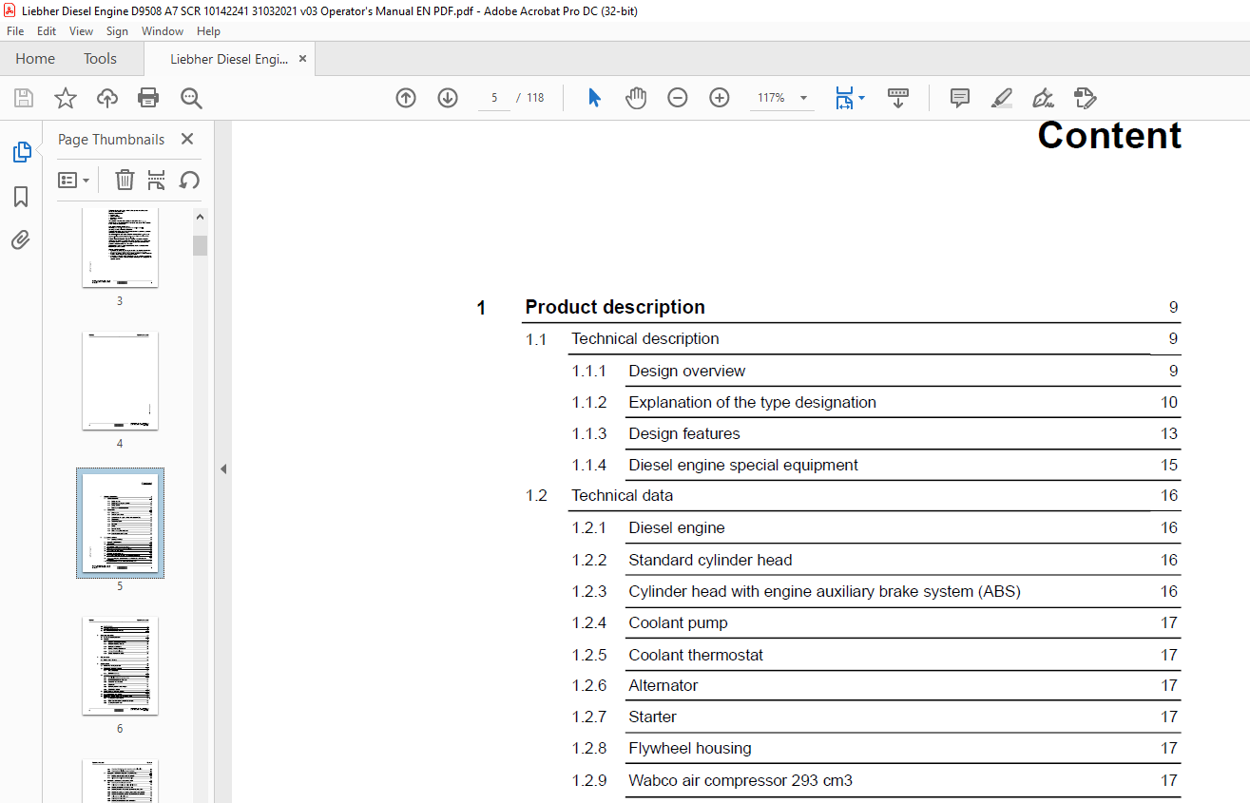This screenshot has width=1250, height=803.
Task: Jump to Design overview section
Action: click(687, 372)
